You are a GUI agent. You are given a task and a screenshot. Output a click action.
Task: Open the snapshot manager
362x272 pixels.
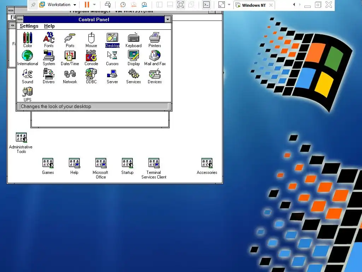[144, 5]
